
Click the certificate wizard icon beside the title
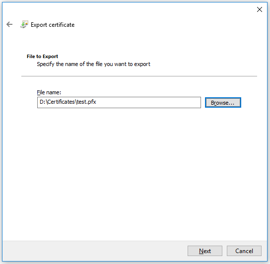pos(24,24)
